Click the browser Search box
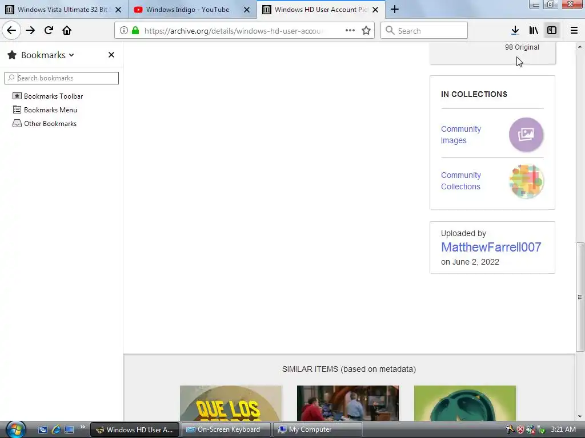 (424, 31)
